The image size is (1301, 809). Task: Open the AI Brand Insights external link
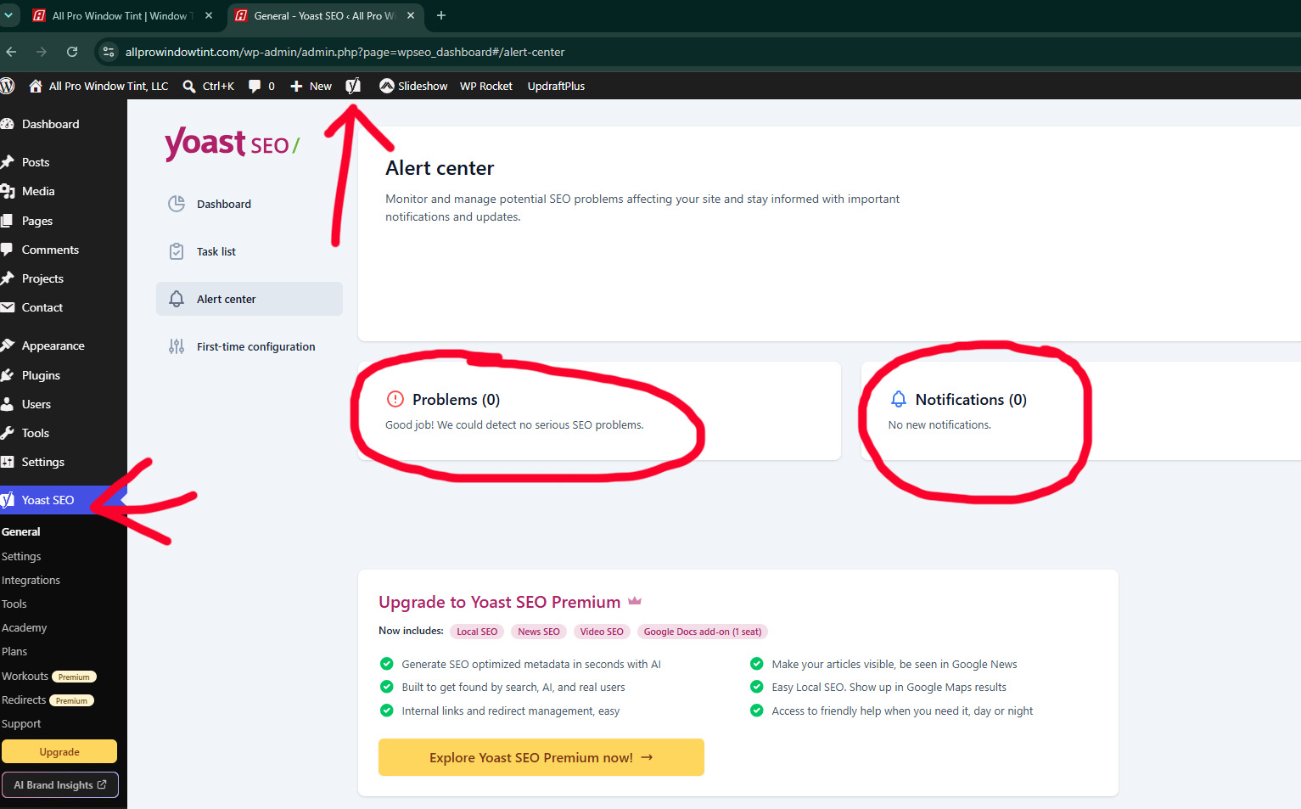(59, 785)
